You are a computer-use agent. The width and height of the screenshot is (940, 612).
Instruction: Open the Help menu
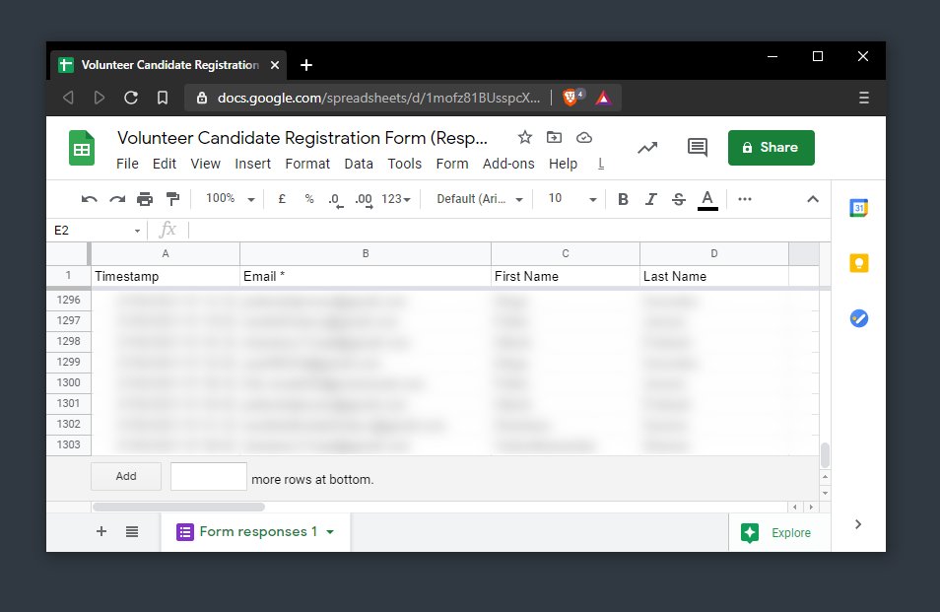(563, 164)
